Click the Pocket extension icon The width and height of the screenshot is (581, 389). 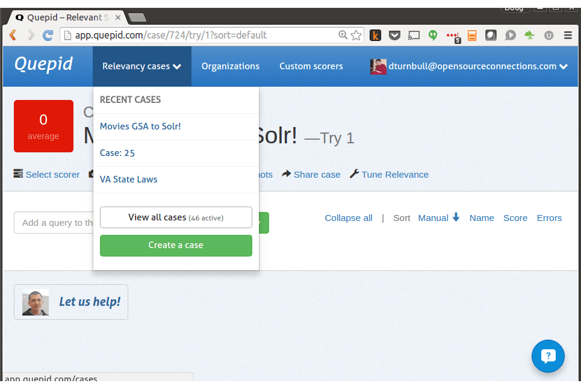[394, 36]
